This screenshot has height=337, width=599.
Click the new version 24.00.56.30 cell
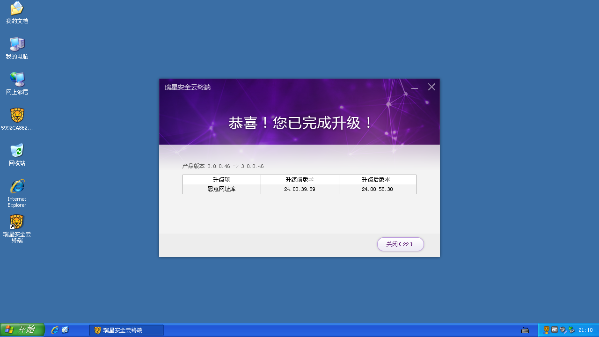(377, 189)
